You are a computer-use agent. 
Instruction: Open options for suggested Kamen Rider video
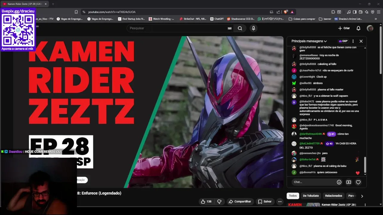365,205
